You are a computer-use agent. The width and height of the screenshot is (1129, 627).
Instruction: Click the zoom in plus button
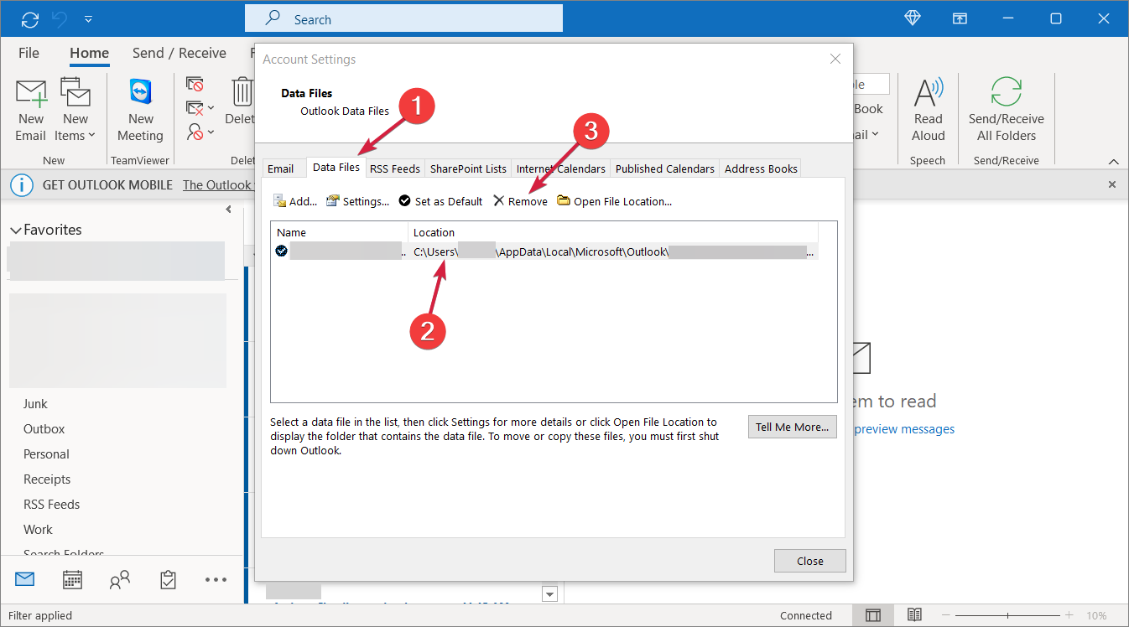(x=1069, y=615)
